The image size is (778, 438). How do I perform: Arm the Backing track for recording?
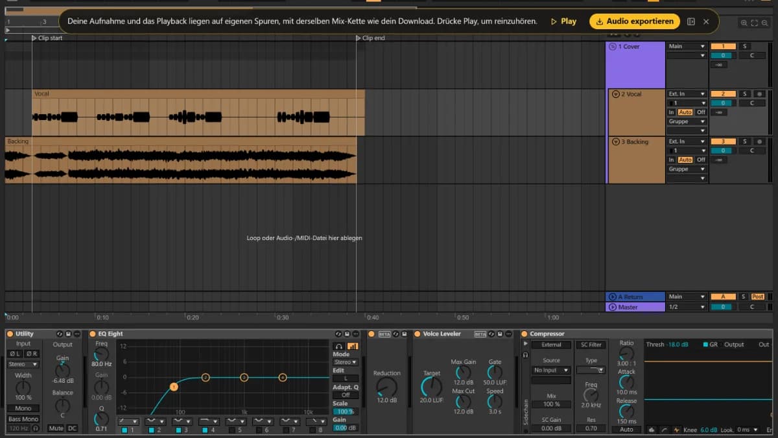click(x=759, y=141)
